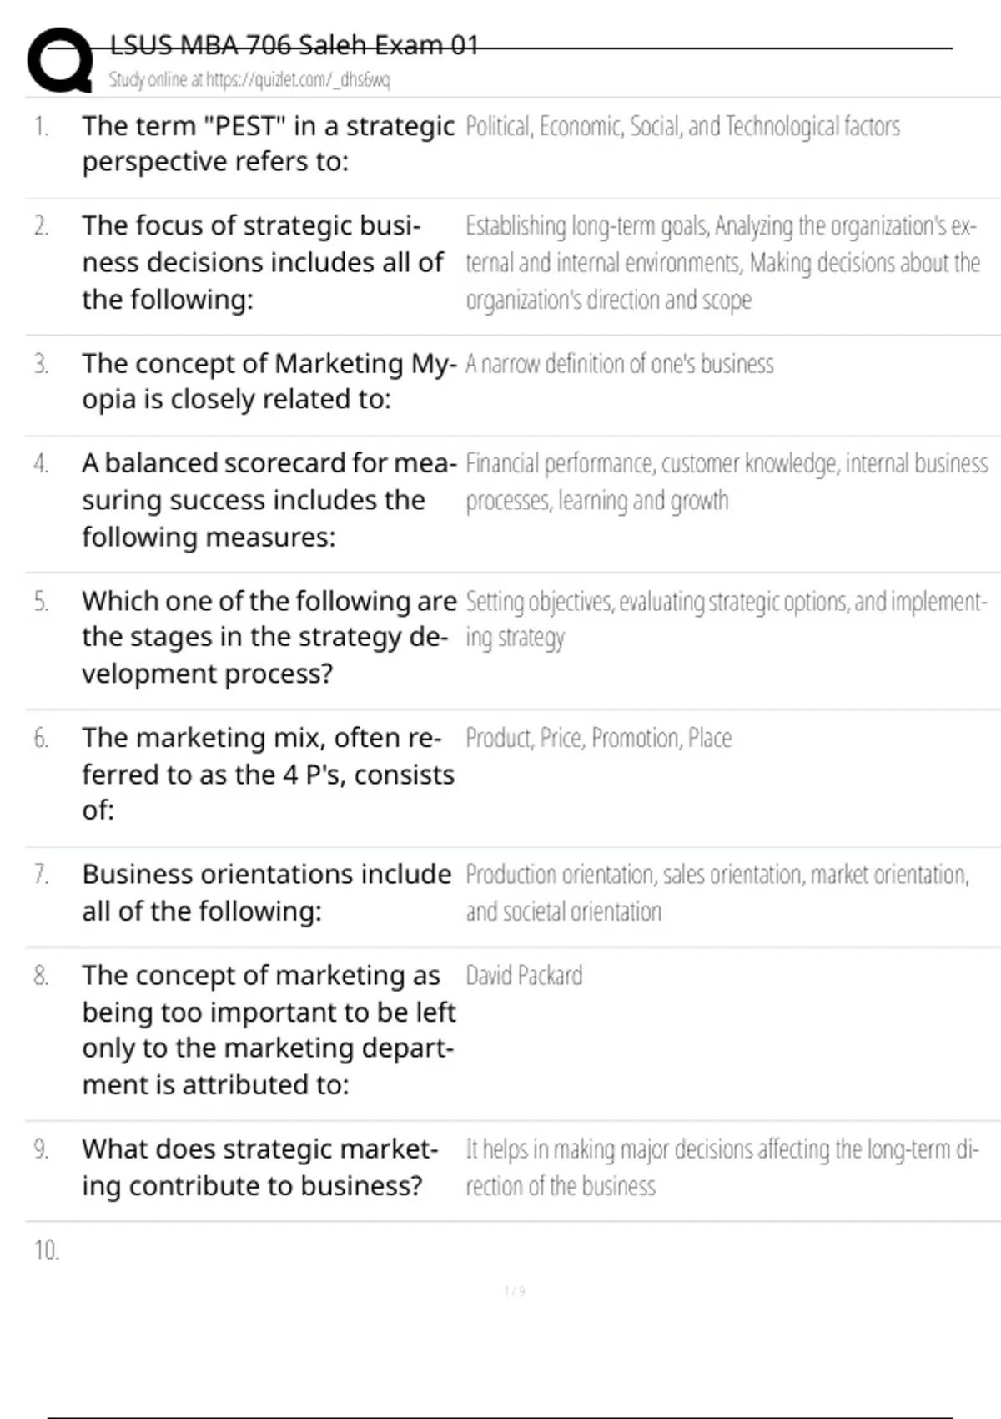Click the 'Setting objectives, evaluating strategic options' answer
This screenshot has width=1001, height=1419.
726,619
